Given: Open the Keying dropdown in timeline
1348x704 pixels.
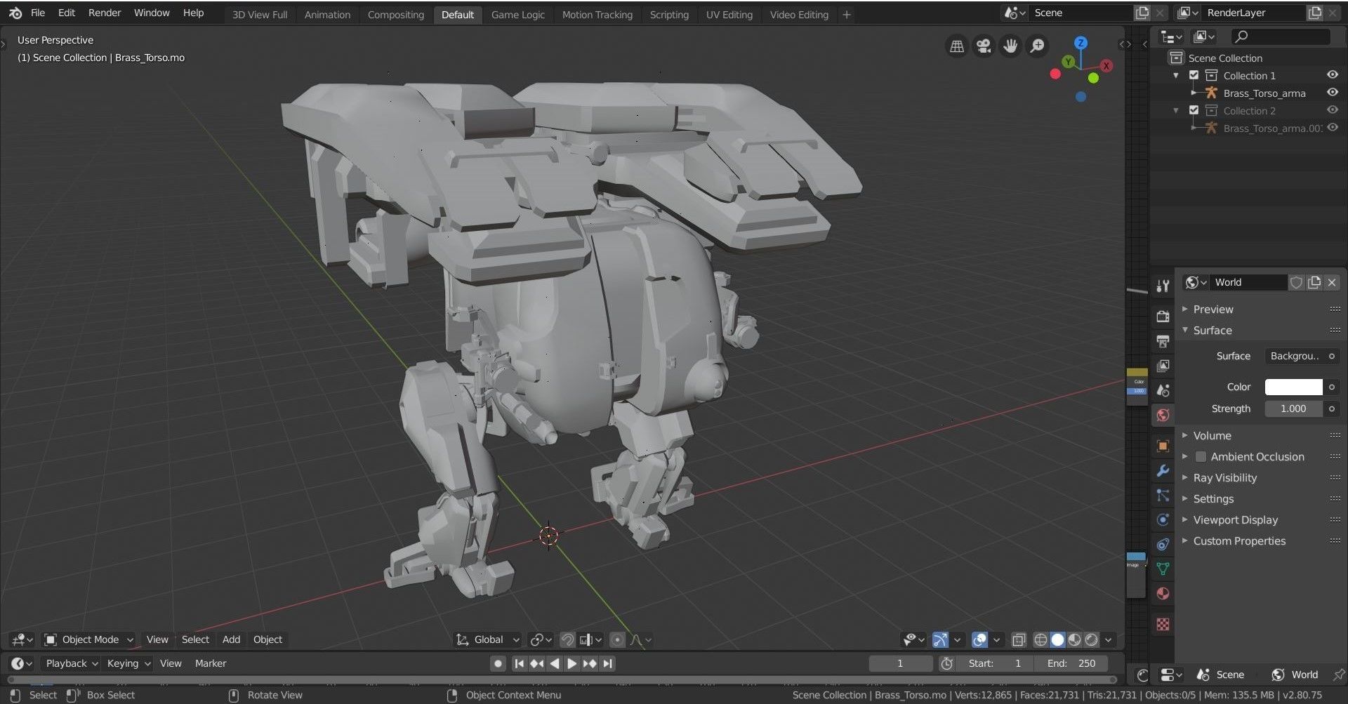Looking at the screenshot, I should click(128, 663).
